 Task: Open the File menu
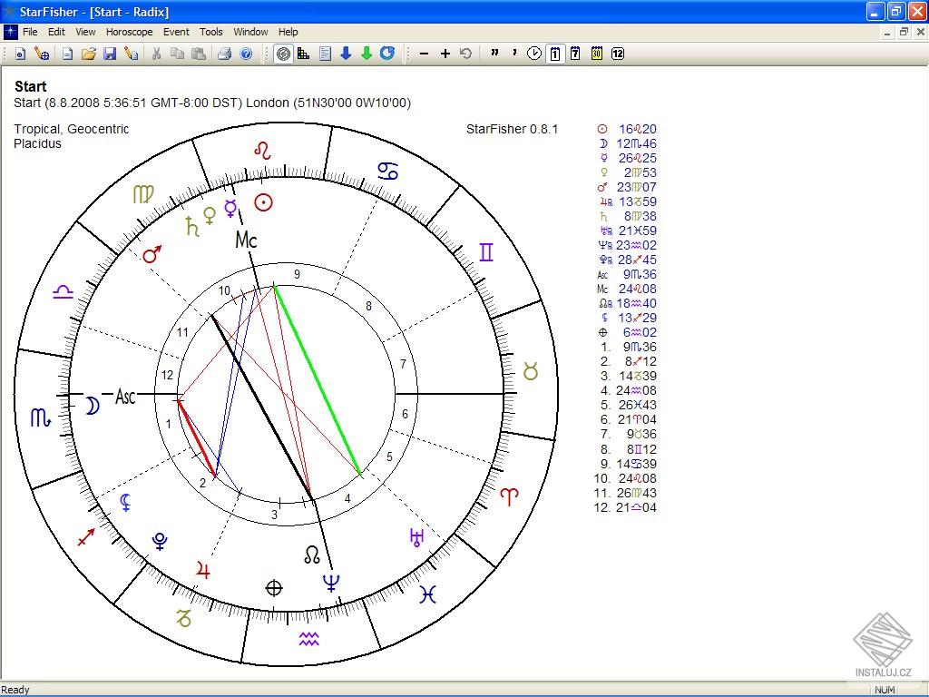(x=30, y=32)
